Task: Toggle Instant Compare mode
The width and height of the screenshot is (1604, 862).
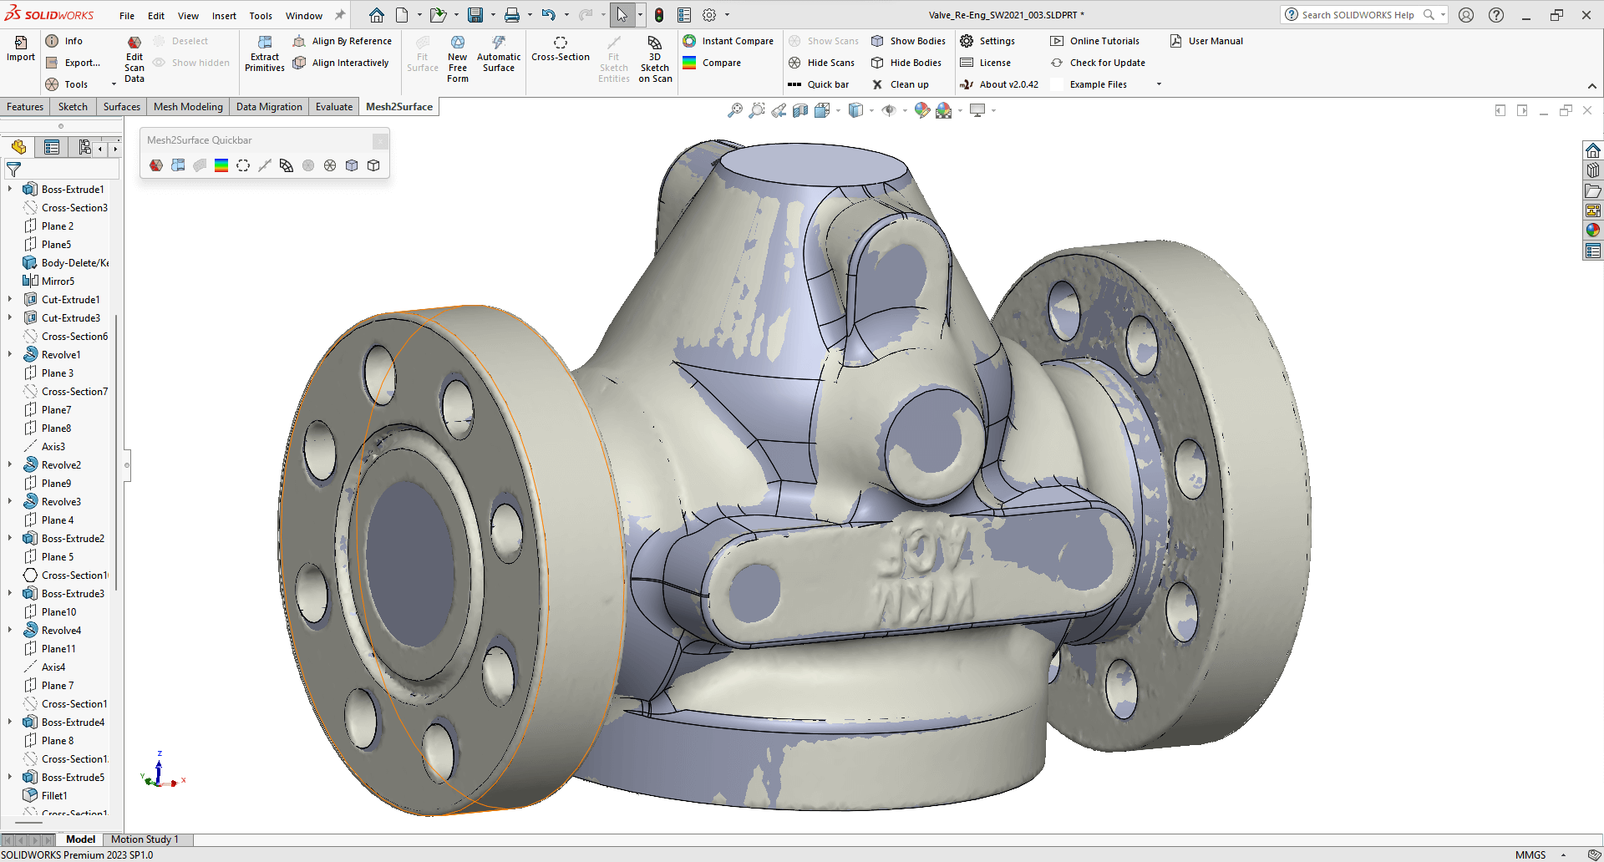Action: (x=728, y=41)
